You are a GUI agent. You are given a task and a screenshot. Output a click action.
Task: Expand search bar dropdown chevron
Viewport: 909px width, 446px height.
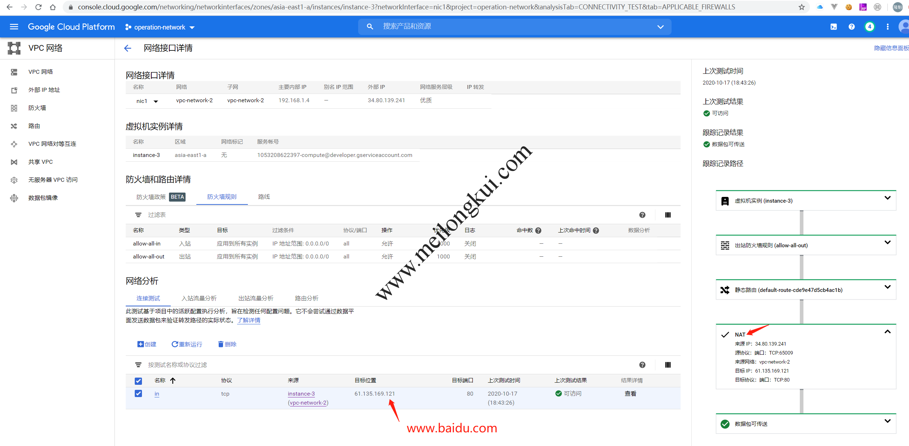point(660,27)
